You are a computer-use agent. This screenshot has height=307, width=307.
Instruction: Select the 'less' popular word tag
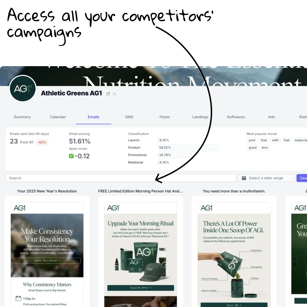click(265, 148)
